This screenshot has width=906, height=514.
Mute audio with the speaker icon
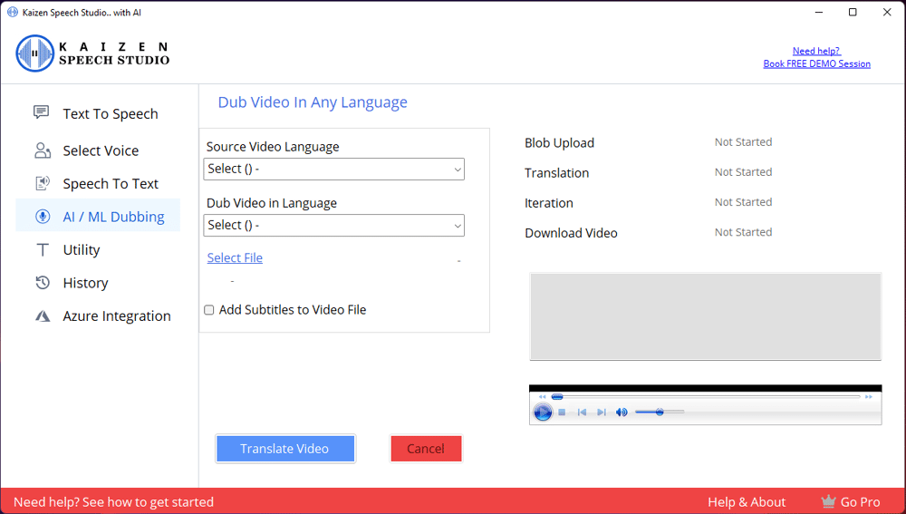[622, 412]
